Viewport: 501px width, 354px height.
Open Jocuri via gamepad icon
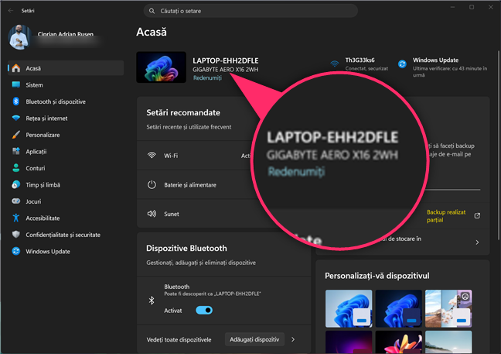(16, 201)
